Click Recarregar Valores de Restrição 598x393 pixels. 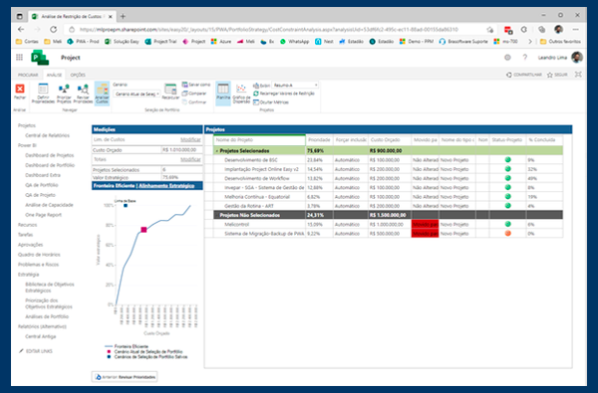tap(284, 94)
